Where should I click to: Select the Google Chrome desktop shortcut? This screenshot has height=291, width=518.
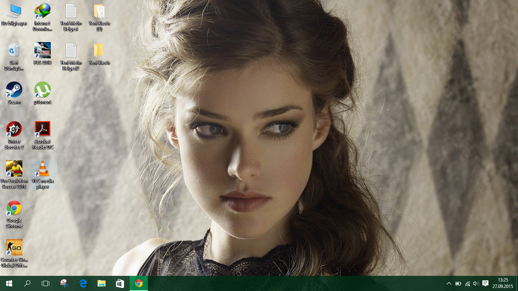pos(14,214)
